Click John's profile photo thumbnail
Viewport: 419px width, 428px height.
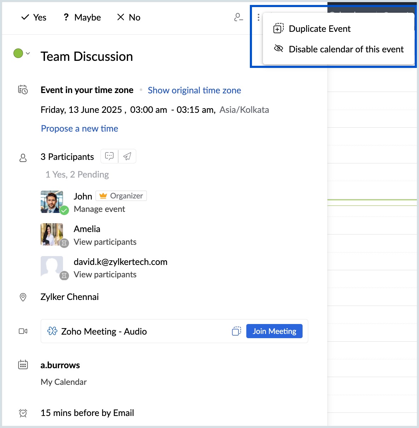pos(52,202)
